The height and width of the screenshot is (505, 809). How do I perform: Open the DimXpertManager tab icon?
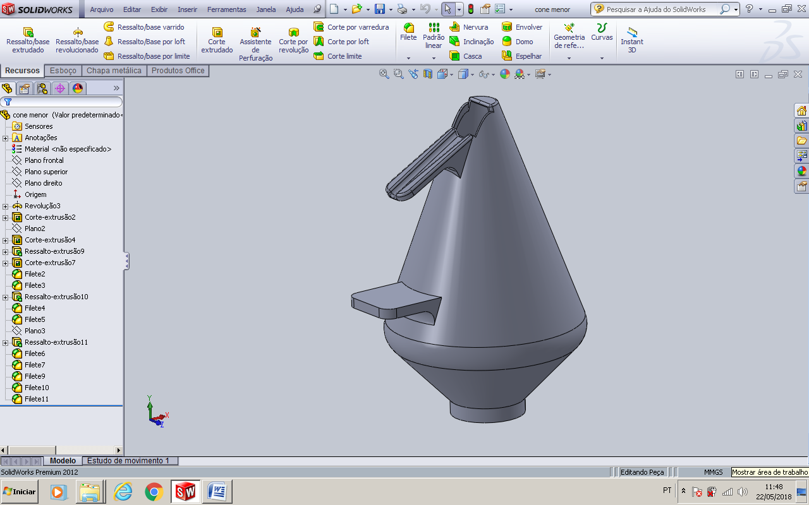(60, 88)
